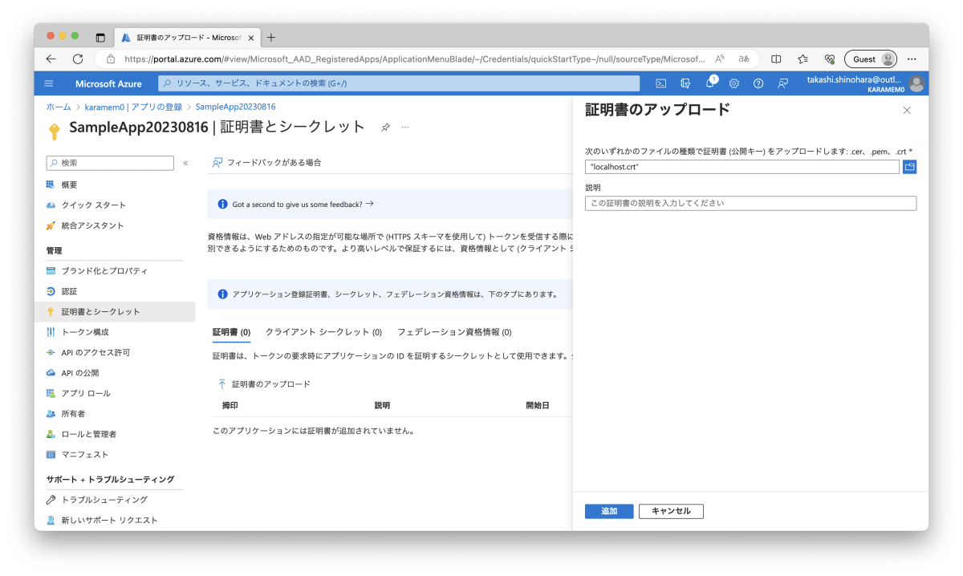The width and height of the screenshot is (963, 576).
Task: Click フィードバックがある場合 button
Action: (266, 162)
